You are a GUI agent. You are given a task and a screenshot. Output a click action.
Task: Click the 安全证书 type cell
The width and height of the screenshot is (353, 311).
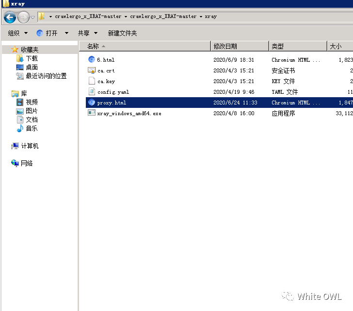[x=283, y=70]
